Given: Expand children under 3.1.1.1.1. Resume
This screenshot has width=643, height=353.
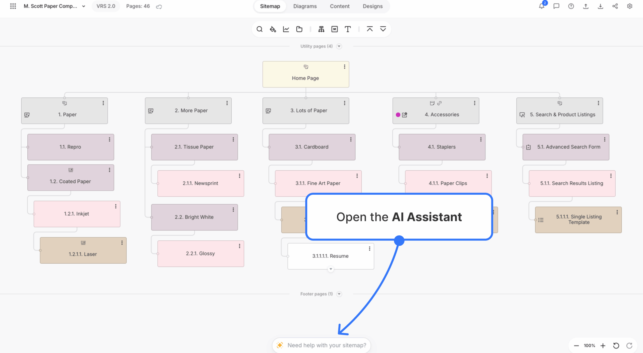Looking at the screenshot, I should [x=331, y=269].
